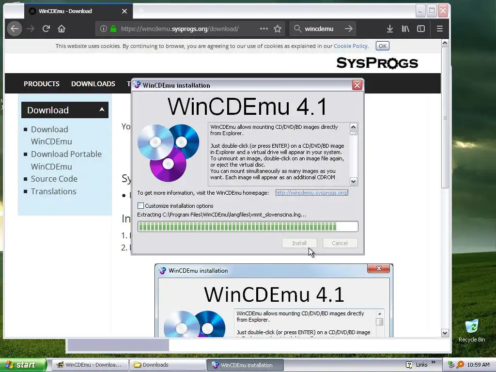The image size is (496, 372).
Task: Open Download WinCDEmu sidebar link
Action: tap(51, 136)
